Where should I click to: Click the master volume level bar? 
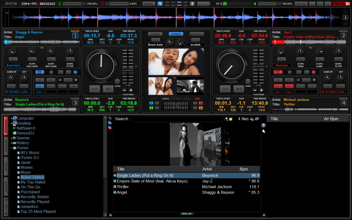(269, 4)
